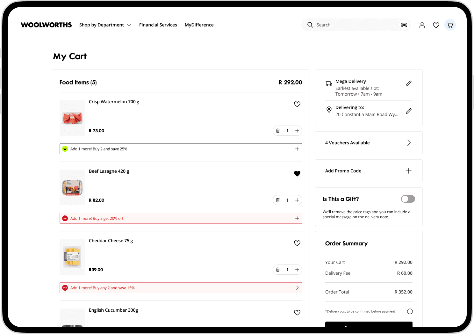Open Beef Lasagne 420 g product link
The width and height of the screenshot is (474, 334).
109,171
